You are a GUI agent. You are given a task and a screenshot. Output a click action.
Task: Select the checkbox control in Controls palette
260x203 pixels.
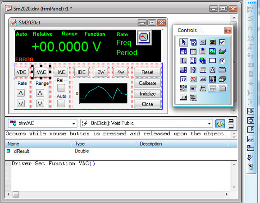coord(222,42)
